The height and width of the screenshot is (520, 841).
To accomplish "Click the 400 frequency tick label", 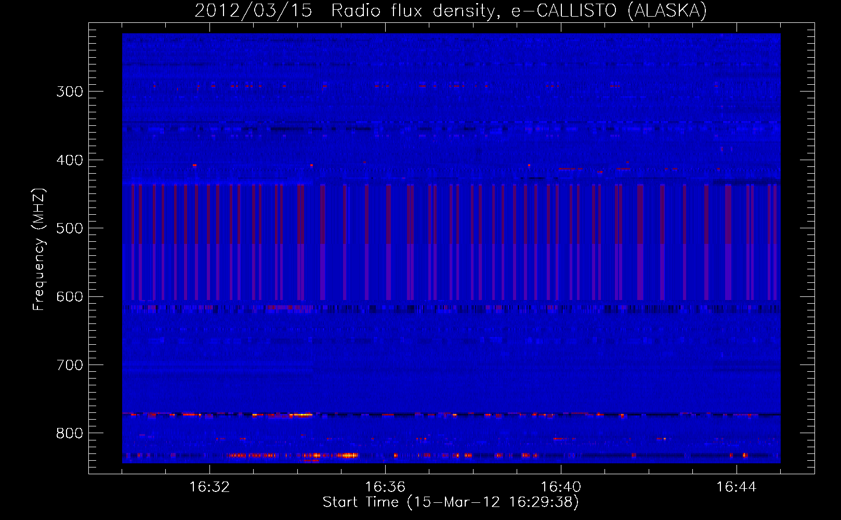I will [70, 160].
